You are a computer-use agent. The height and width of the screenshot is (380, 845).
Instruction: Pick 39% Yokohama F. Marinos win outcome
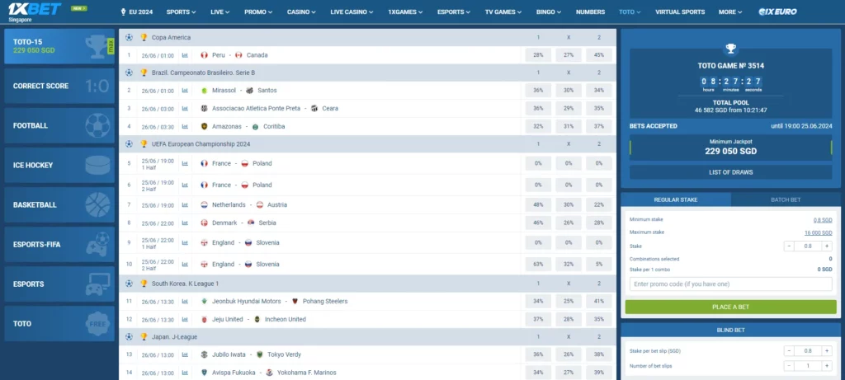[x=599, y=373]
